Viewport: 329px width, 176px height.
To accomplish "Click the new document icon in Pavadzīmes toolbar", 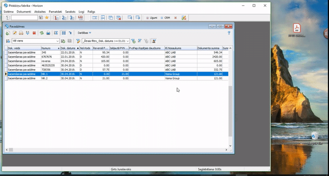I will (x=8, y=33).
